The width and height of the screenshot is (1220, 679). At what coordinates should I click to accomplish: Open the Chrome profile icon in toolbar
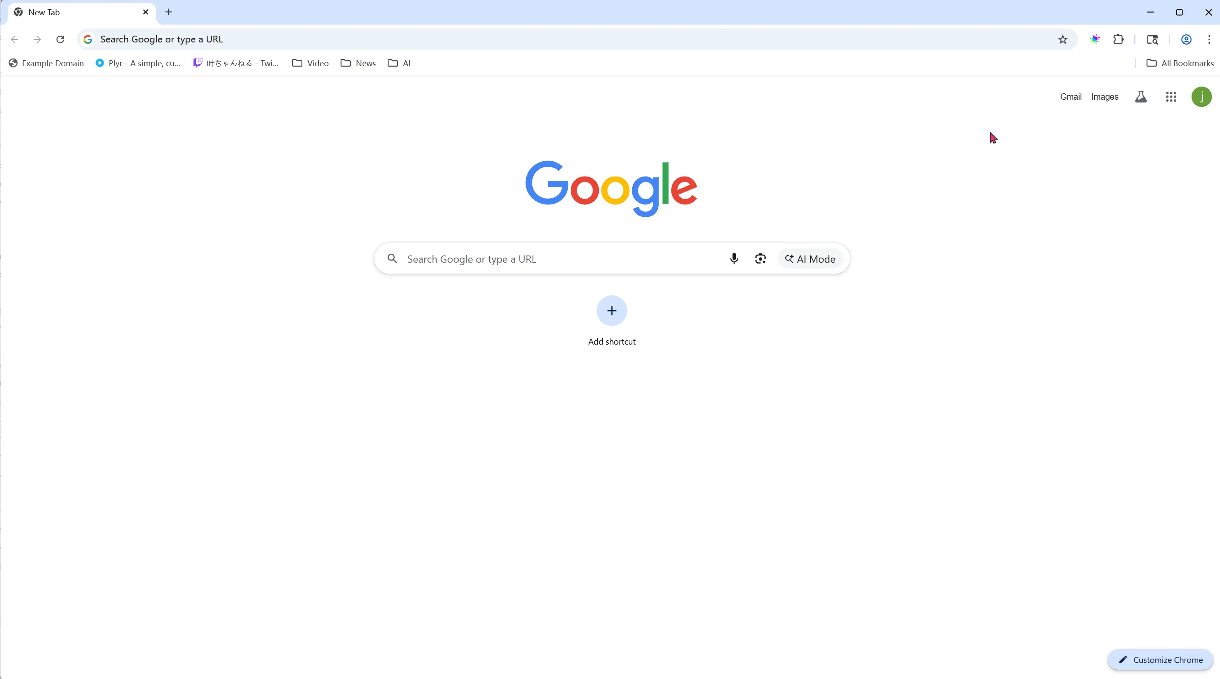click(1186, 39)
